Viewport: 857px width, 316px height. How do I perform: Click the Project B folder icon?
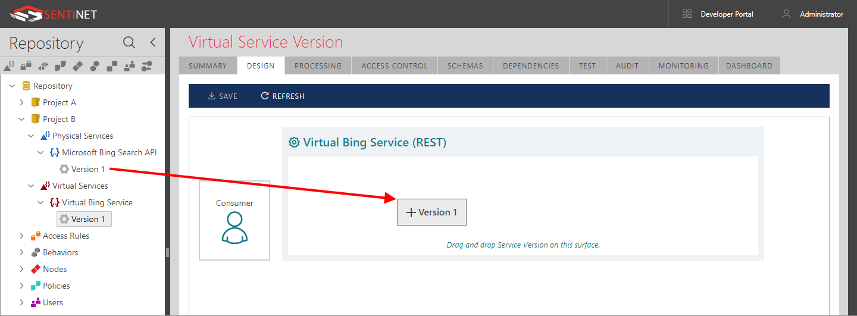tap(36, 119)
